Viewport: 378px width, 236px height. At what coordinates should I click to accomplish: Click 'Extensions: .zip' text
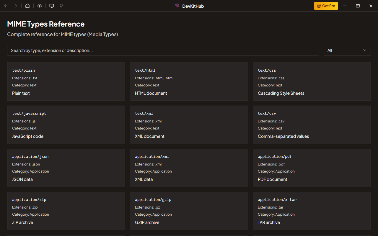tap(25, 207)
